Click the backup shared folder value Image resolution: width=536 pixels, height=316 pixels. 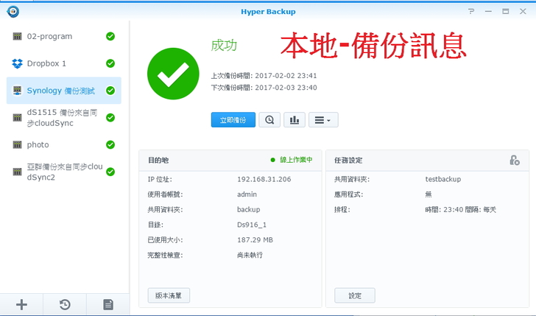[x=249, y=209]
